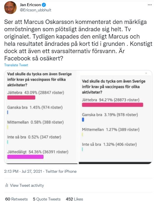The height and width of the screenshot is (204, 154).
Task: Click the blue verified badge icon
Action: click(x=44, y=5)
